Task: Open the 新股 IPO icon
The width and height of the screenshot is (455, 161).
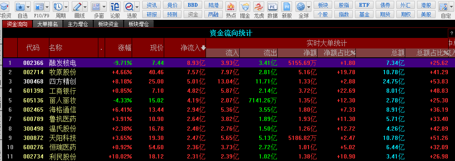Action: [x=287, y=6]
